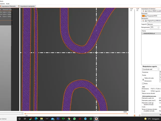Open the Impostazioni stampante tab
This screenshot has width=161, height=121.
click(26, 6)
